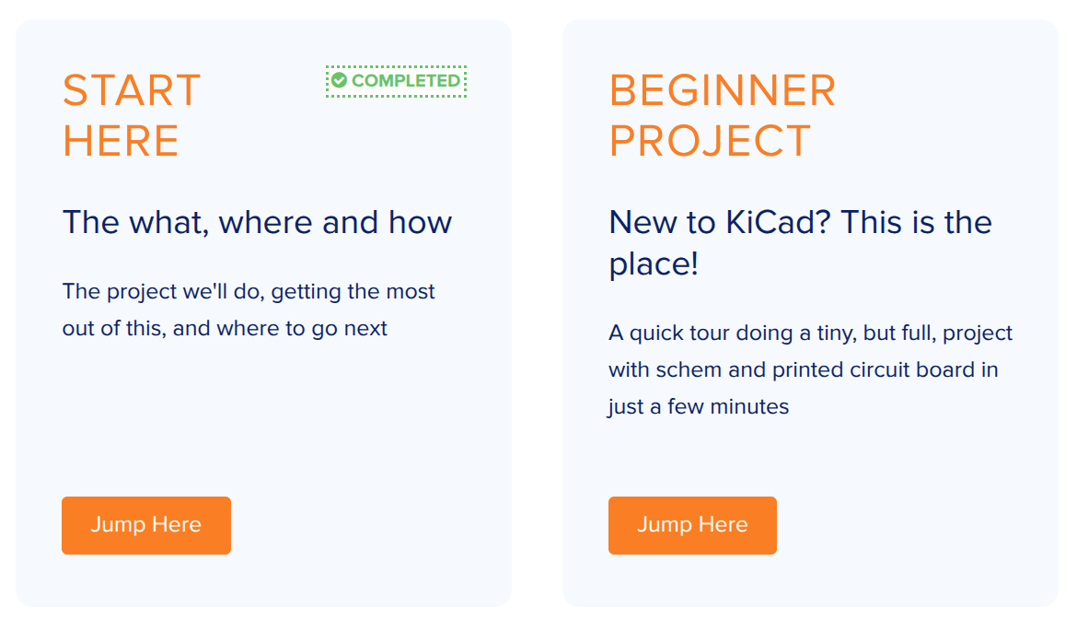1077x620 pixels.
Task: Click the line "The project we'll do, getting the most"
Action: tap(249, 291)
